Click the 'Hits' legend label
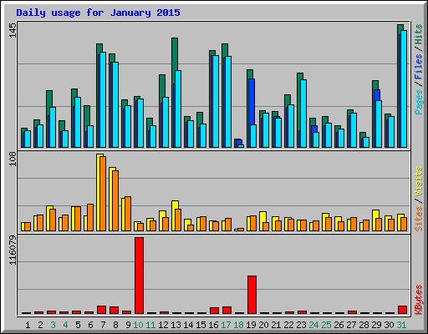Screen dimensions: 428x334 tap(419, 34)
